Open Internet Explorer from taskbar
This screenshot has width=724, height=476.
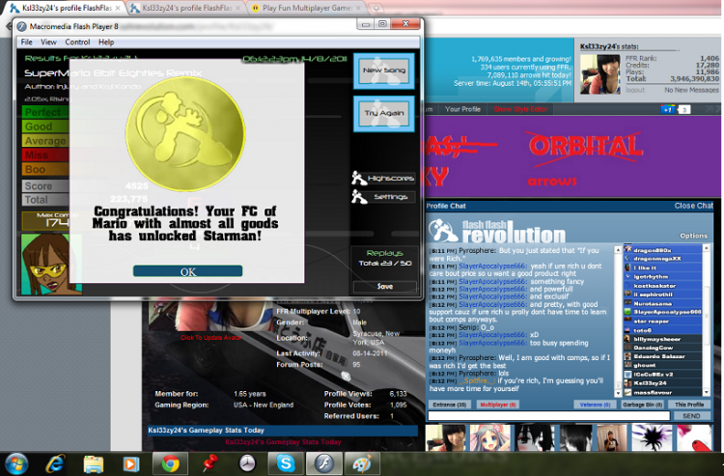point(54,463)
